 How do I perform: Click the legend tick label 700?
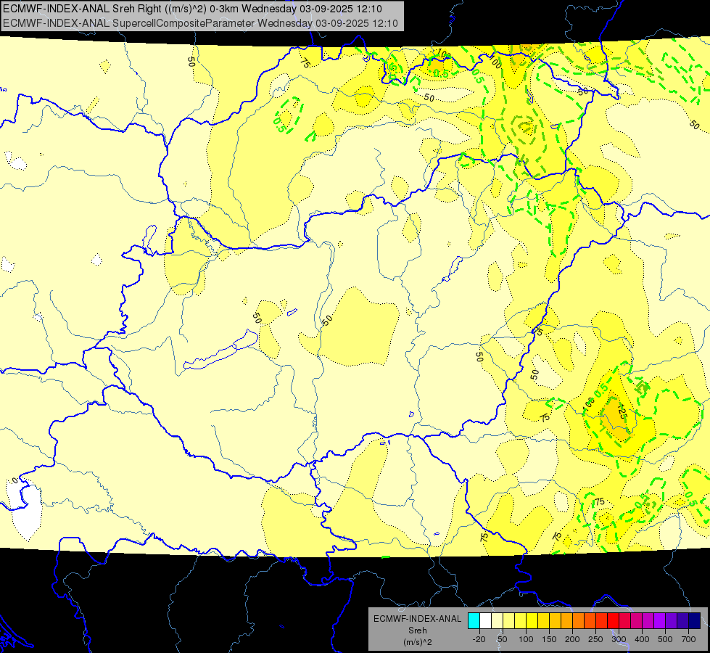[x=689, y=639]
